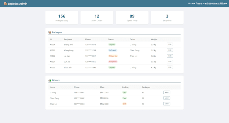Screen dimensions: 229x123
Task: Click driver Chen Gang in package #1023 row
Action: (134, 50)
